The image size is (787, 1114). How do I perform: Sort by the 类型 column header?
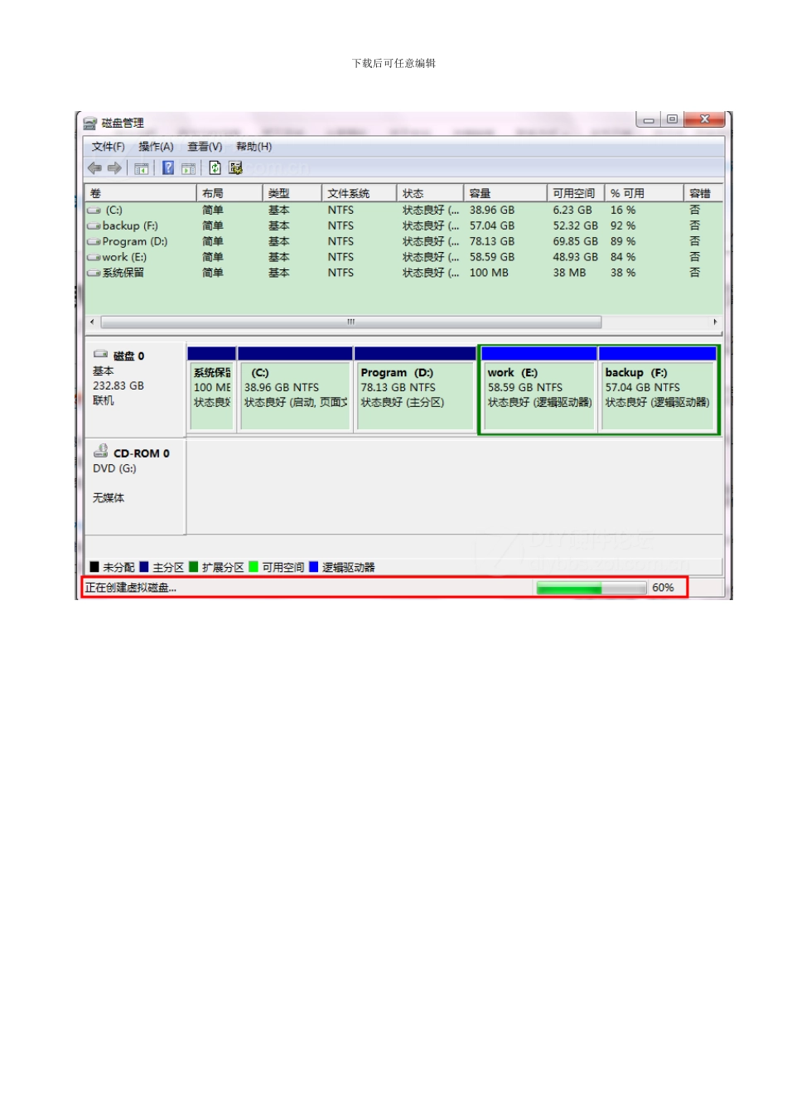(x=292, y=193)
